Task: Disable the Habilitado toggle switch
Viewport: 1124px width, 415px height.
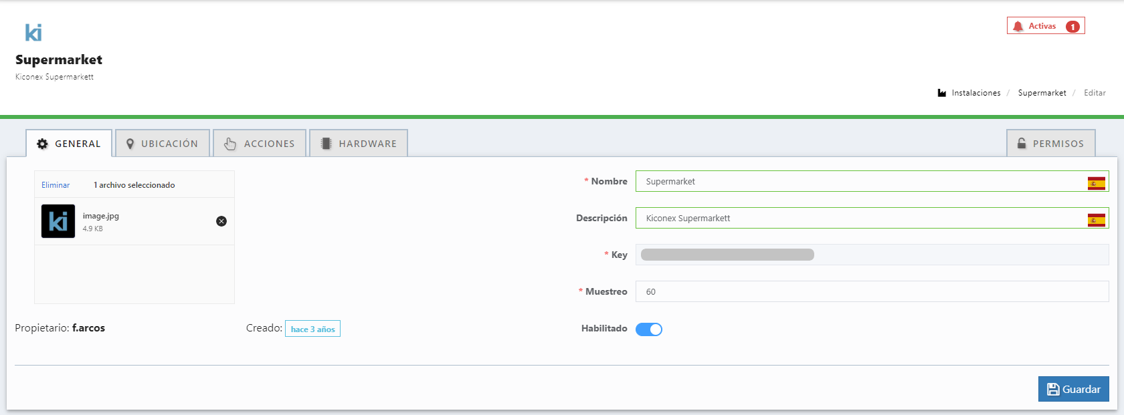Action: click(x=648, y=329)
